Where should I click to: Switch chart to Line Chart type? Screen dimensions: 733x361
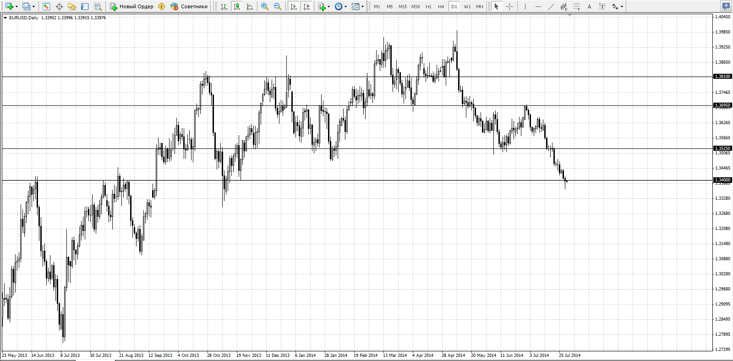point(250,6)
